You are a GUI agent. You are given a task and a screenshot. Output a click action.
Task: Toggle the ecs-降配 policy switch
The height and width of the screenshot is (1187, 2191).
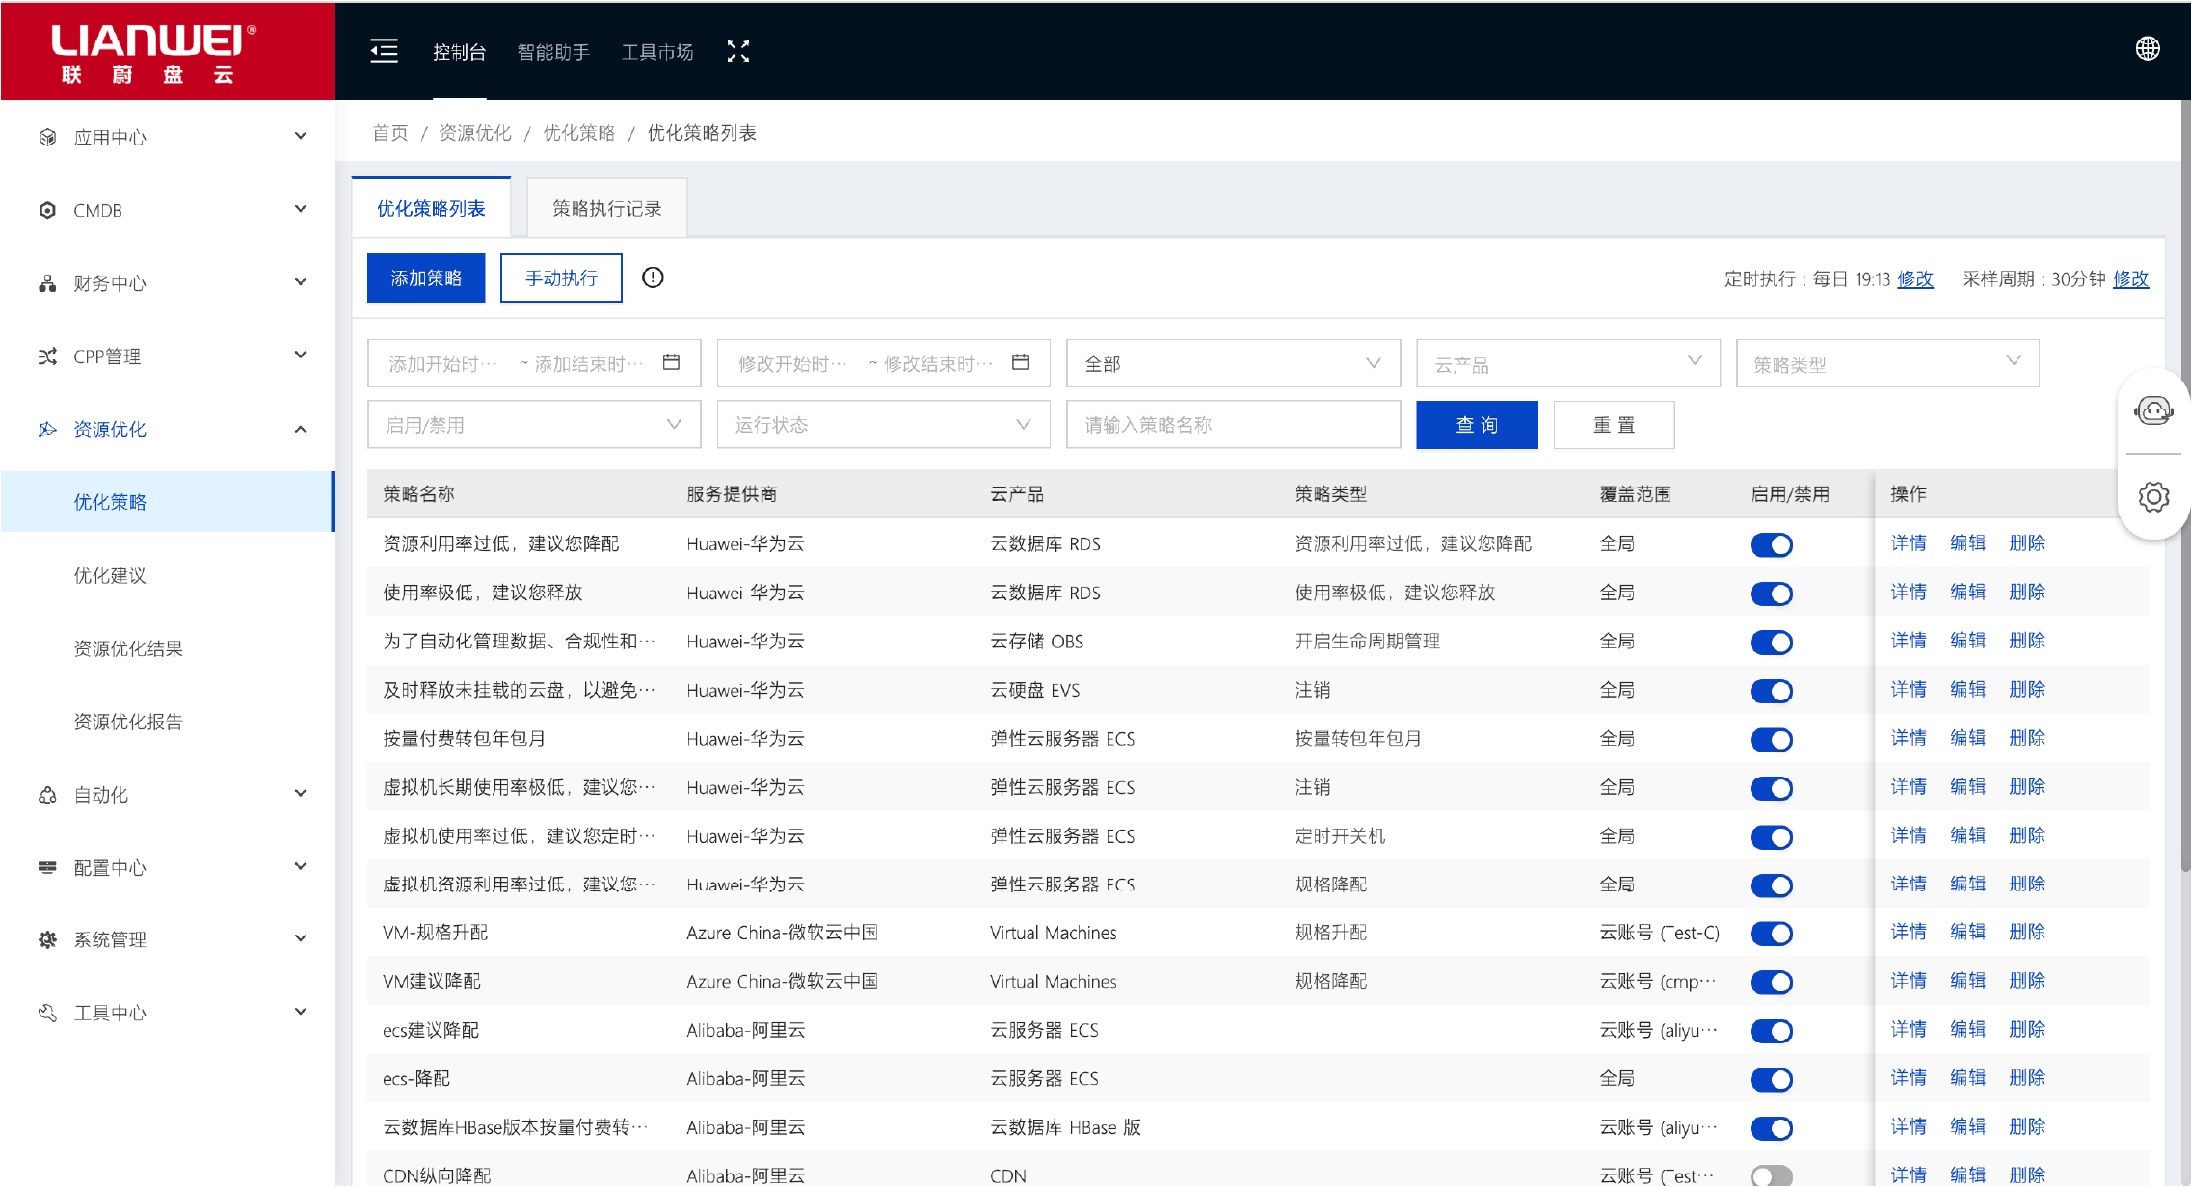pos(1772,1079)
